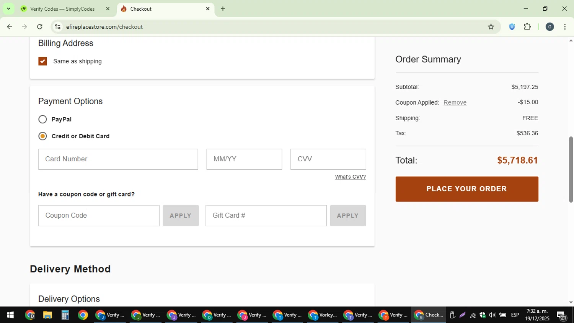574x323 pixels.
Task: Click the browser back arrow
Action: click(10, 27)
